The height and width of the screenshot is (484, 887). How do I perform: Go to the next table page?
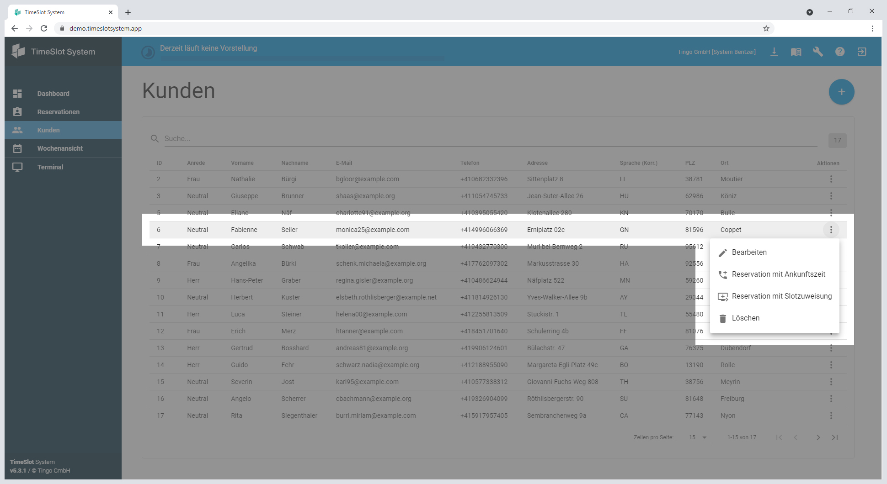pos(818,437)
